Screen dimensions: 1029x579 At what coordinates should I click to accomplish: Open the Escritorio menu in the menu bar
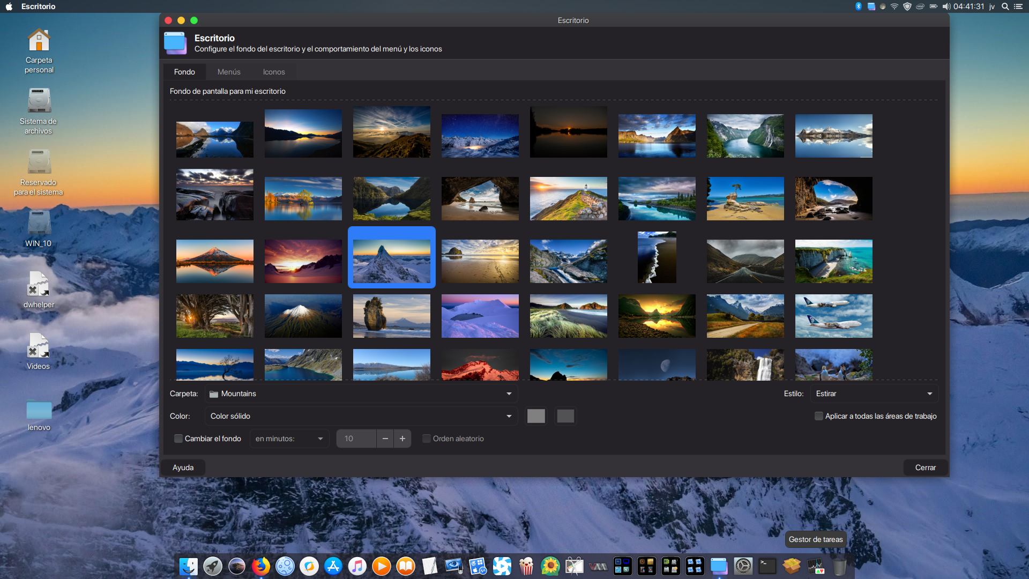pyautogui.click(x=38, y=6)
